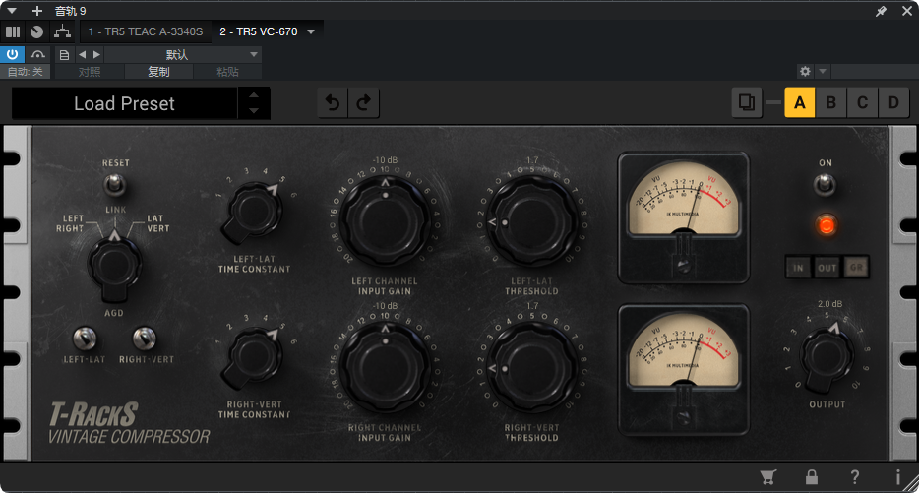Select preset slot A
This screenshot has height=493, width=919.
click(799, 102)
